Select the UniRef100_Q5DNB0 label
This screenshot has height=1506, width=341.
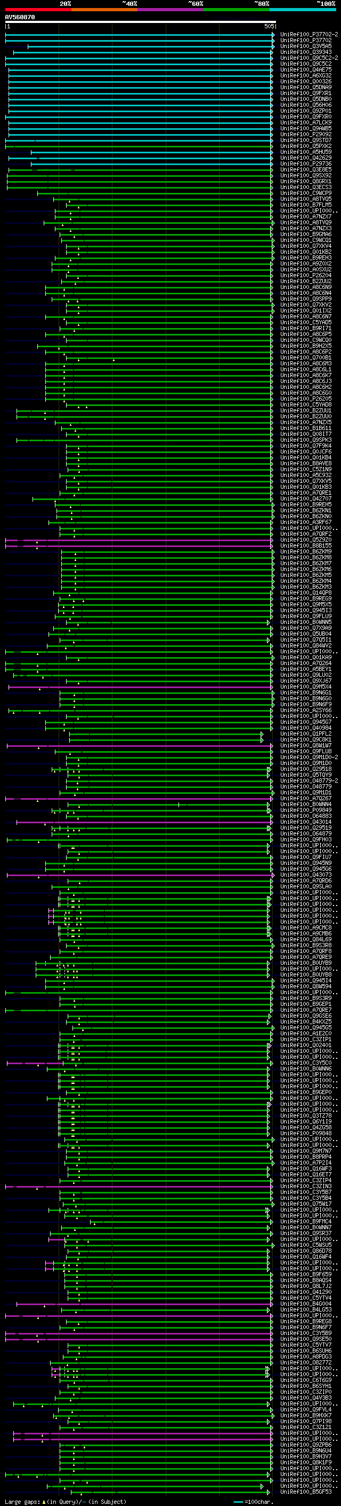(306, 99)
